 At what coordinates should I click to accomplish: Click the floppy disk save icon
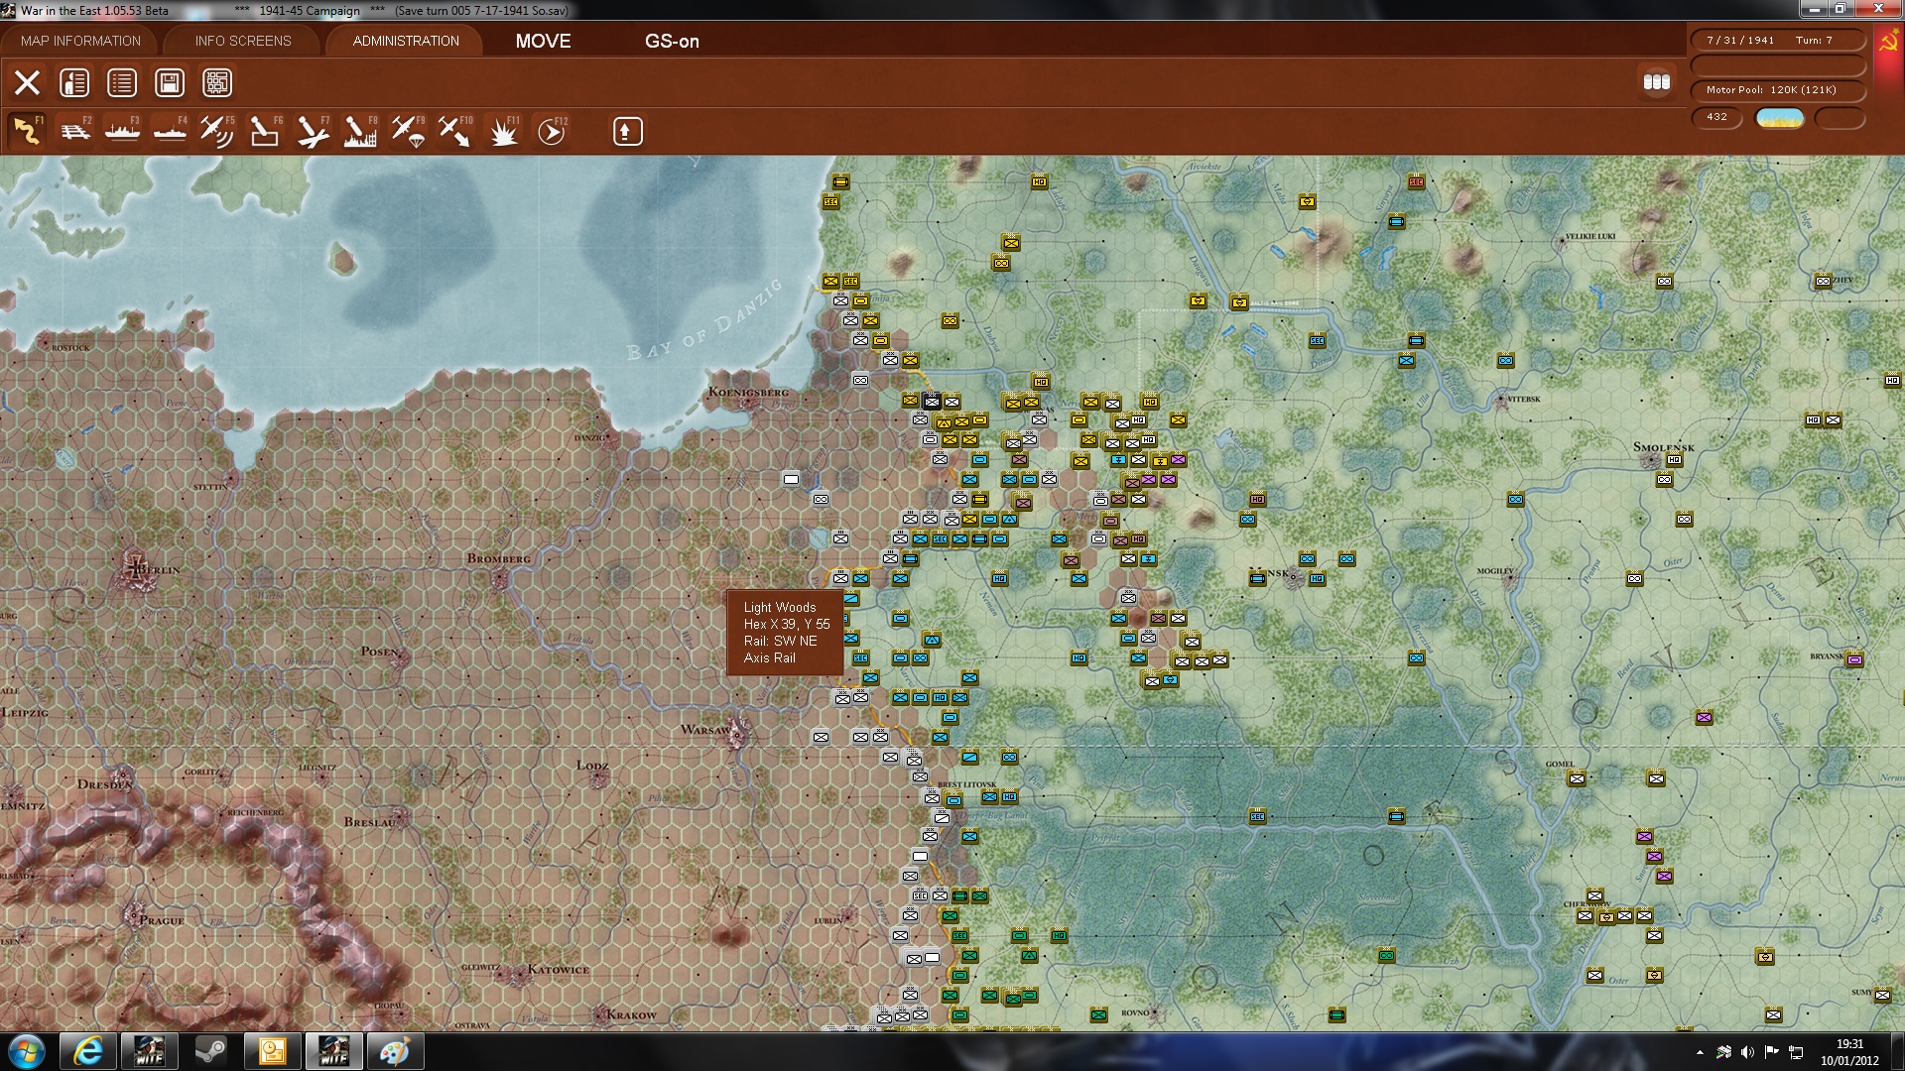(170, 82)
